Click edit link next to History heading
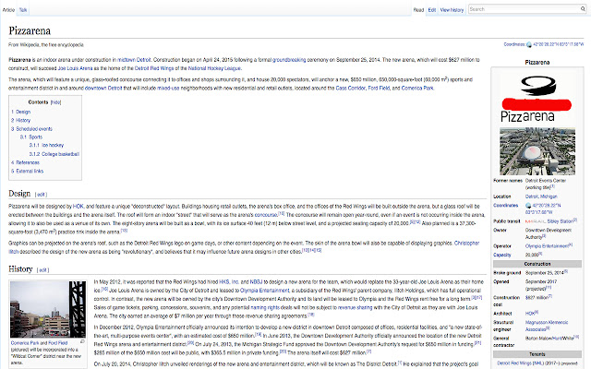 tap(42, 269)
